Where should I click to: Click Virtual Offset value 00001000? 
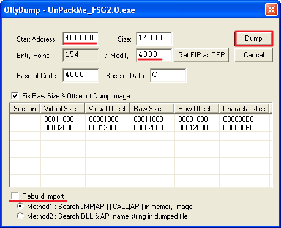click(x=103, y=119)
